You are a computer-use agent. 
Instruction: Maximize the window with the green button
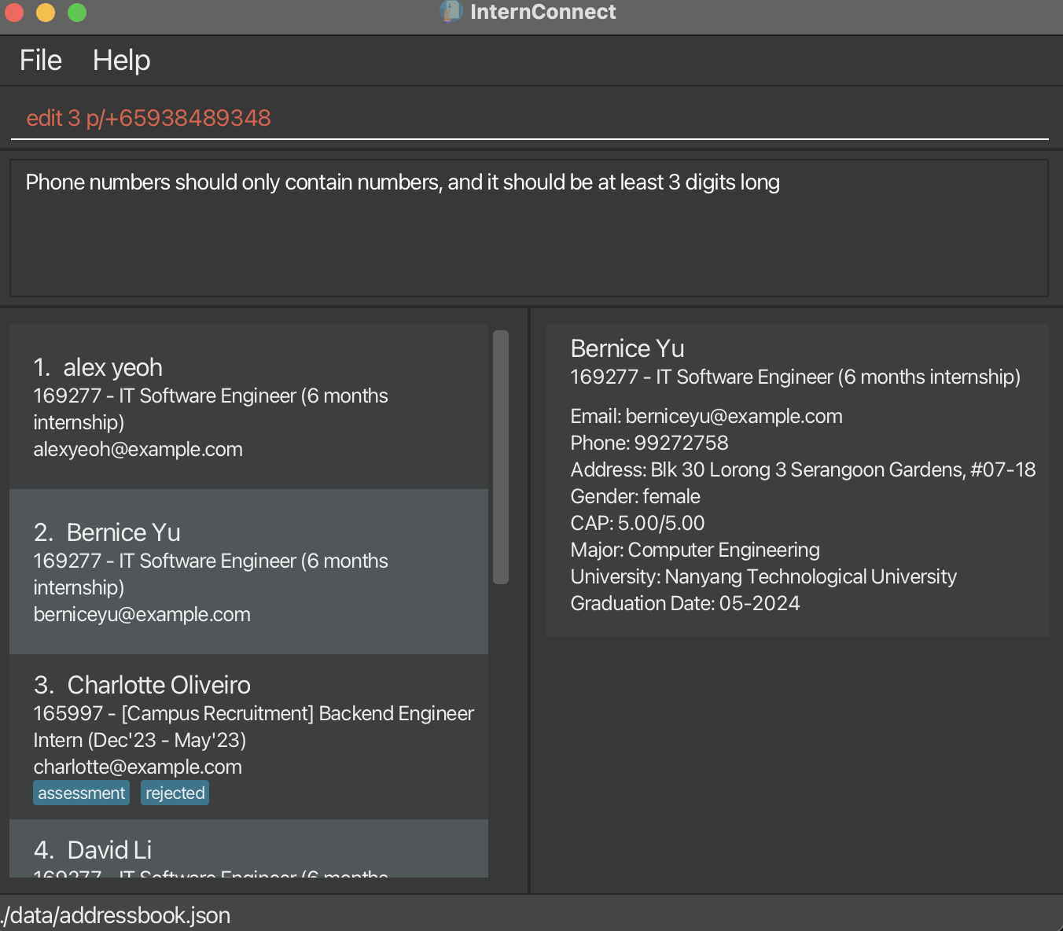pyautogui.click(x=77, y=13)
